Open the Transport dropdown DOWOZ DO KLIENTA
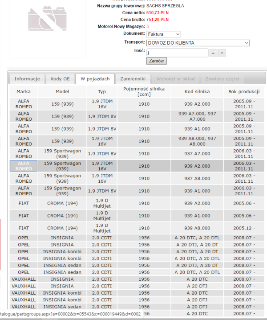267x320 pixels. click(198, 43)
